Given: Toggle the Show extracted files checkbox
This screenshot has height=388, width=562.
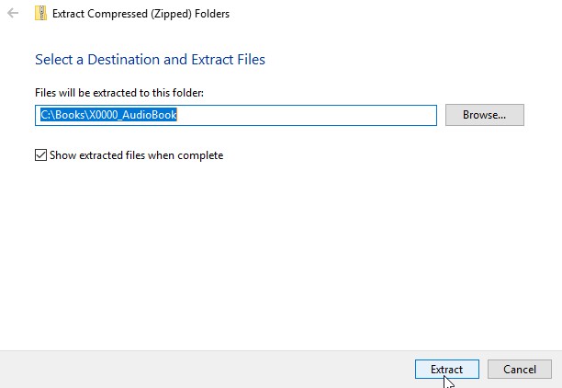Looking at the screenshot, I should [x=40, y=155].
